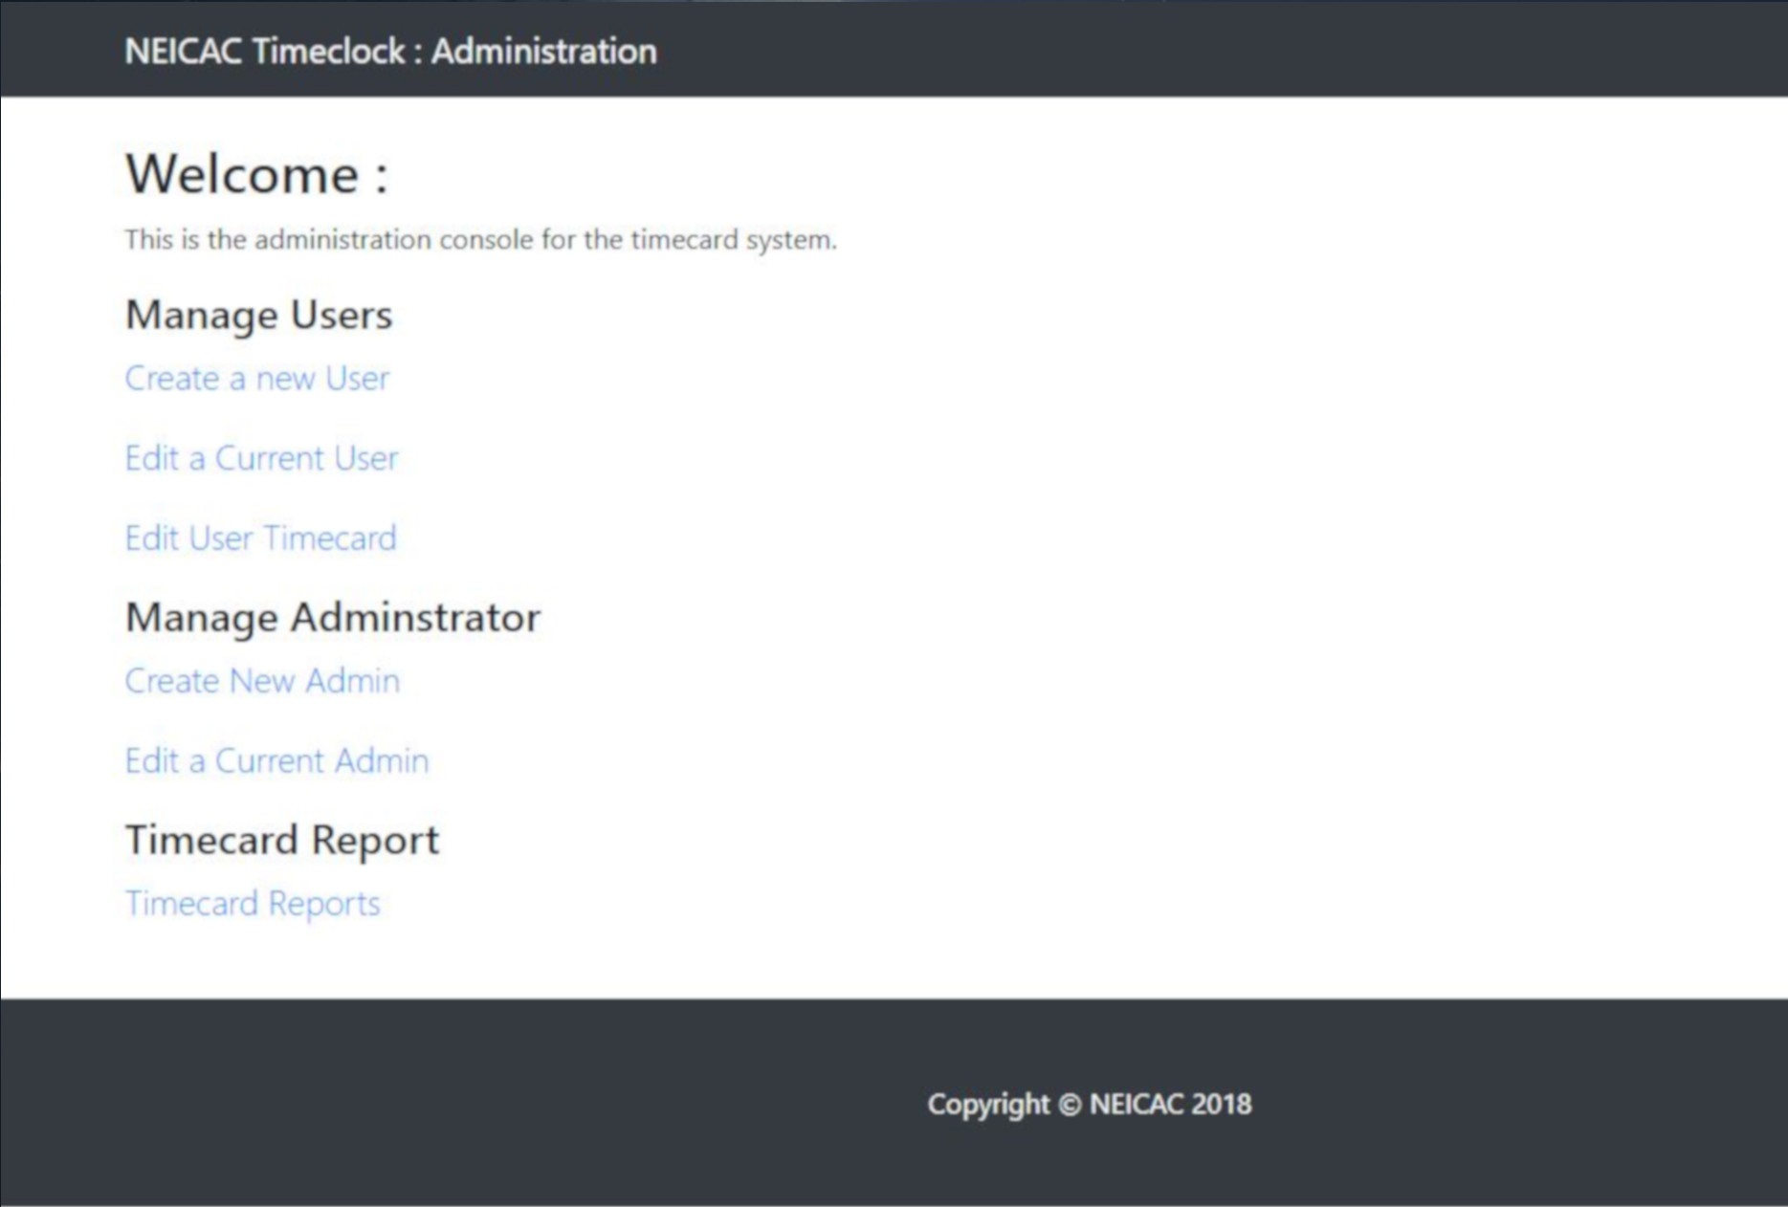Open the Edit User Timecard link
1788x1207 pixels.
tap(260, 538)
